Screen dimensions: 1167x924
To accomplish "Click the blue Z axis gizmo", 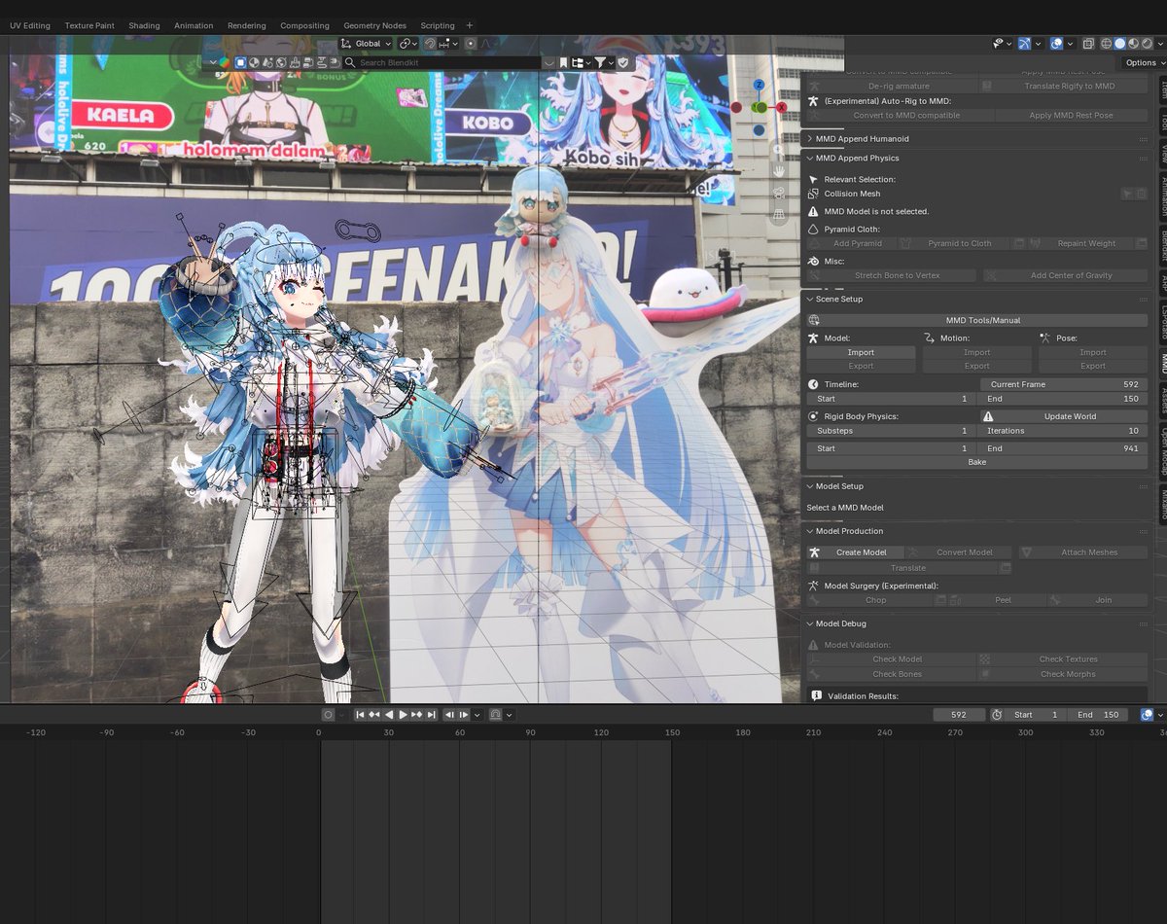I will (759, 86).
